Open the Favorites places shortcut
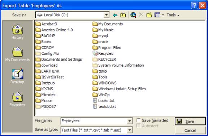Screen dimensions: 208x136 pos(17,100)
